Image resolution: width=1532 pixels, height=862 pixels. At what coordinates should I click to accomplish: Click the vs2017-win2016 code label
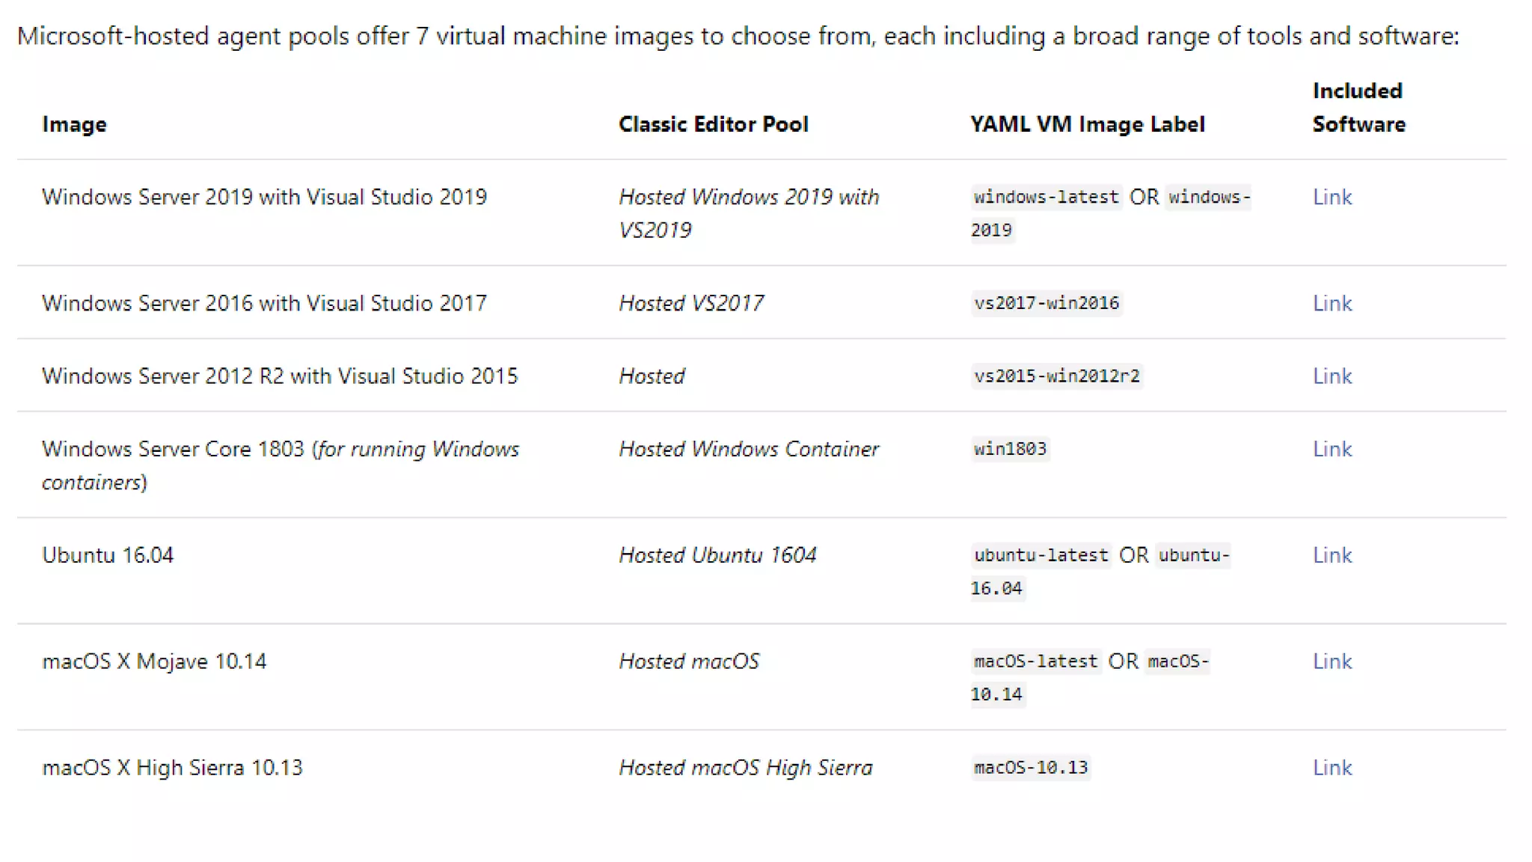coord(1046,303)
